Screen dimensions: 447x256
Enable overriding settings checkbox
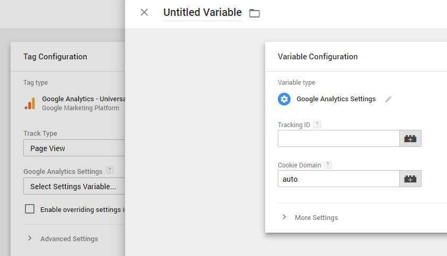[30, 209]
